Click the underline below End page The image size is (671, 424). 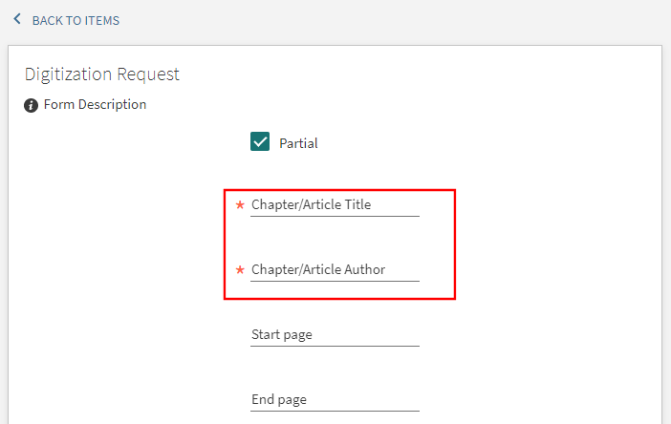[x=335, y=411]
